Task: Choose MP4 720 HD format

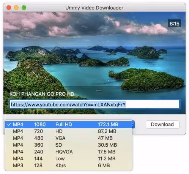Action: 68,131
